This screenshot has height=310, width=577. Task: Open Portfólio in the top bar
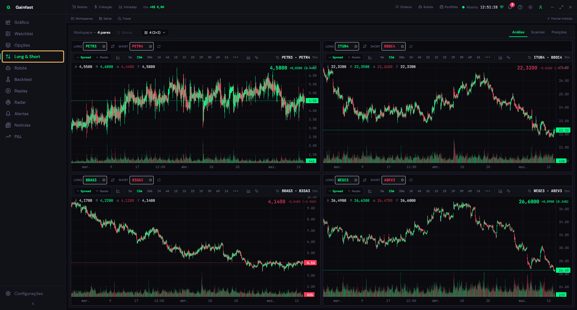click(449, 7)
